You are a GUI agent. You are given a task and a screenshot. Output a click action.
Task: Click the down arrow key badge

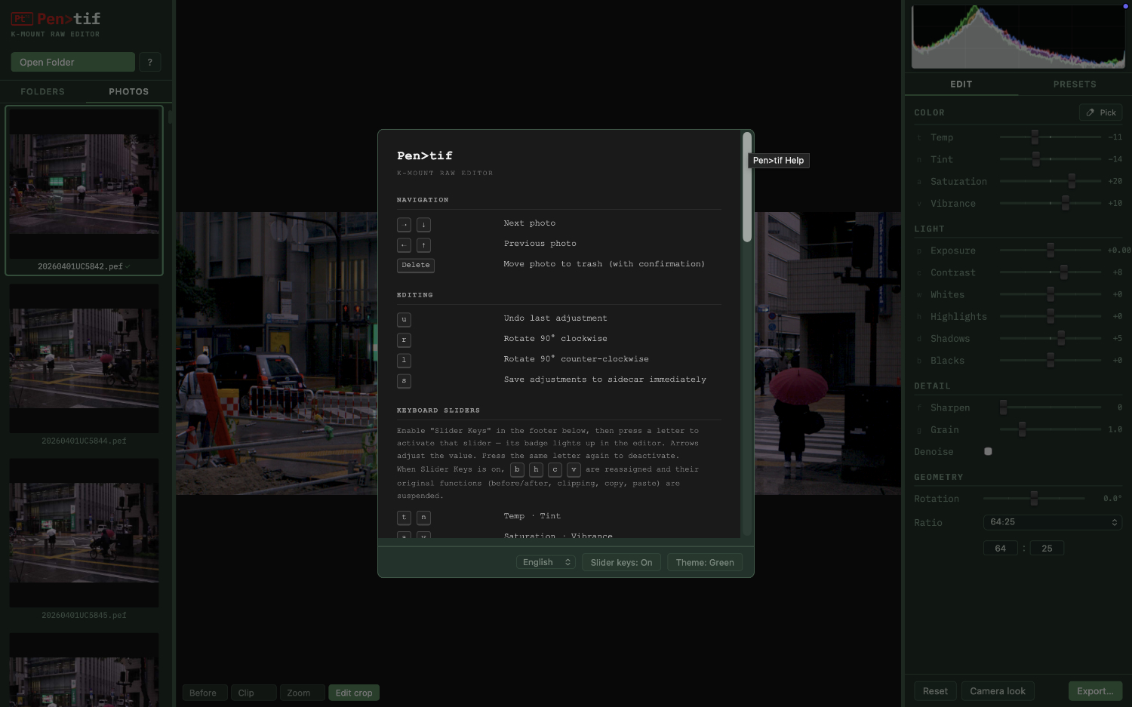[x=423, y=224]
